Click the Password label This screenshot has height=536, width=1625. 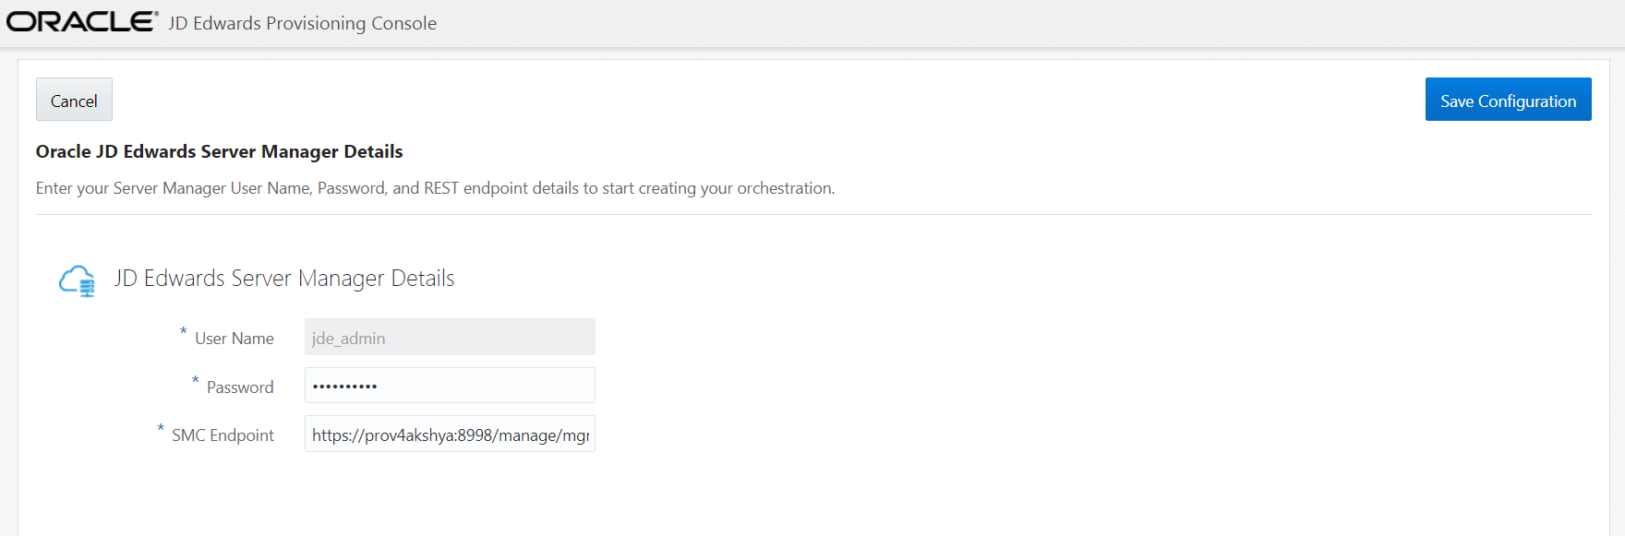click(x=240, y=387)
